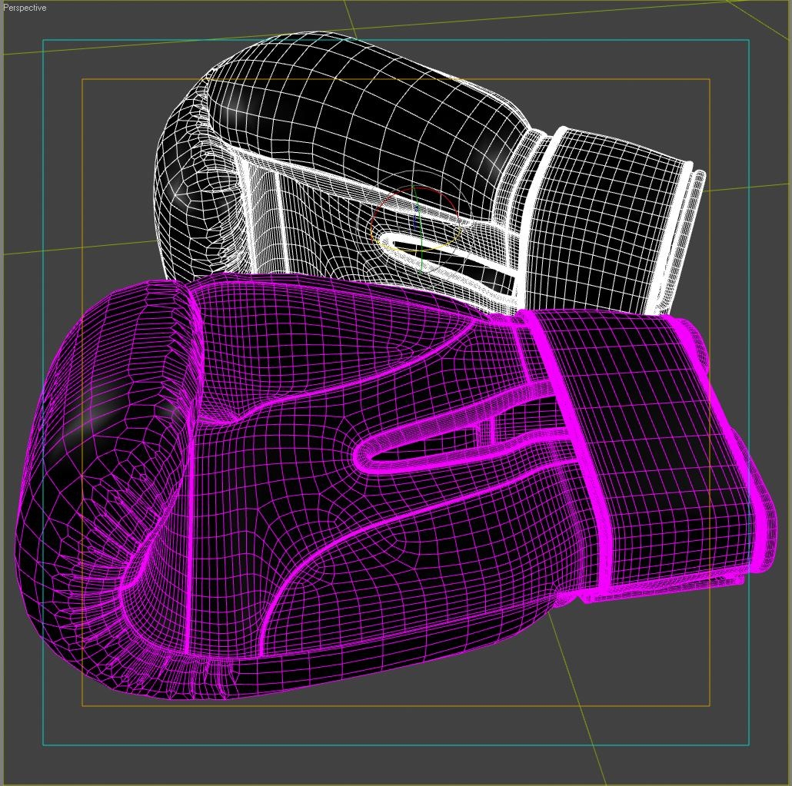This screenshot has width=792, height=786.
Task: Click the thumb of the white glove
Action: click(x=192, y=192)
